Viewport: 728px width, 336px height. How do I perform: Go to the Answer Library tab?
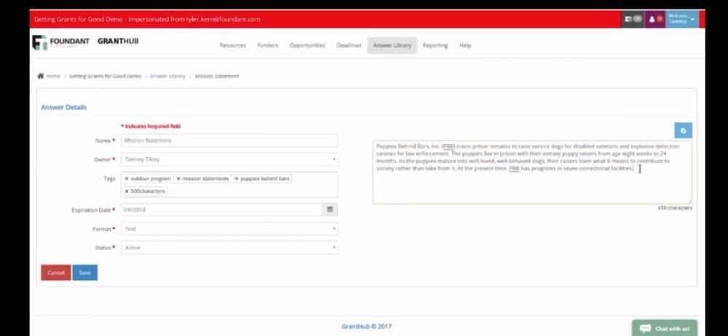click(x=392, y=45)
